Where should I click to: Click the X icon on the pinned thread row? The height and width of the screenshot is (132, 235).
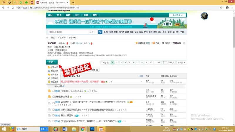pos(141,82)
